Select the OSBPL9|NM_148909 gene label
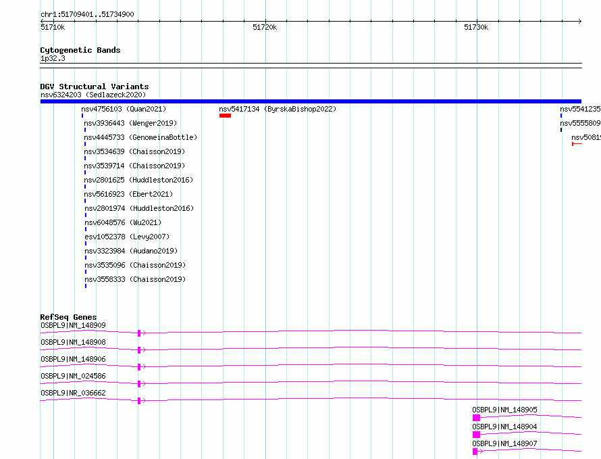The image size is (601, 459). click(73, 325)
